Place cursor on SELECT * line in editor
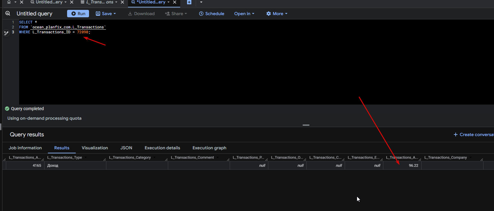This screenshot has height=211, width=494. click(28, 22)
